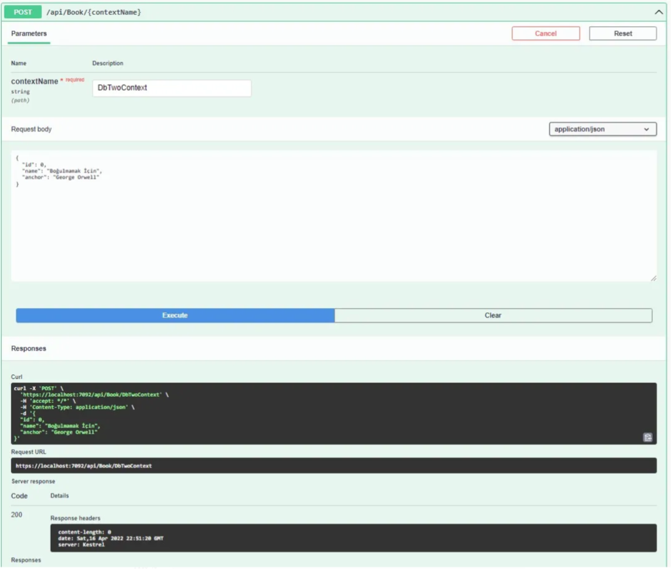Grab the request body textarea resize handle

point(653,278)
